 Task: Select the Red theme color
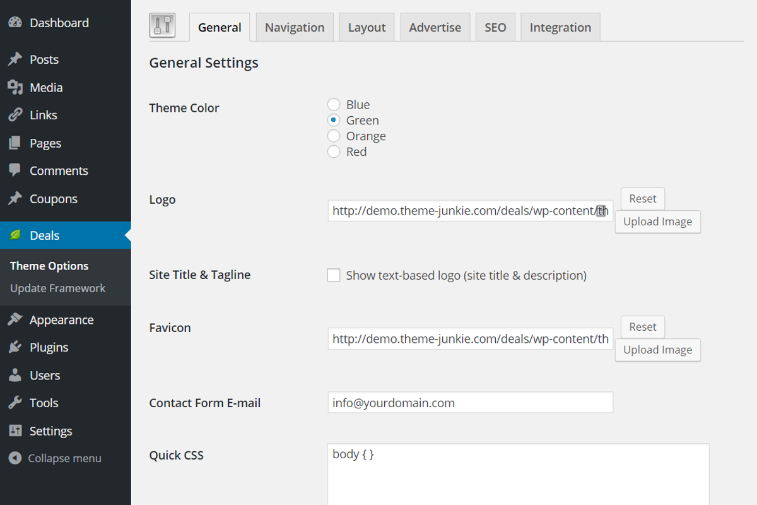click(334, 151)
